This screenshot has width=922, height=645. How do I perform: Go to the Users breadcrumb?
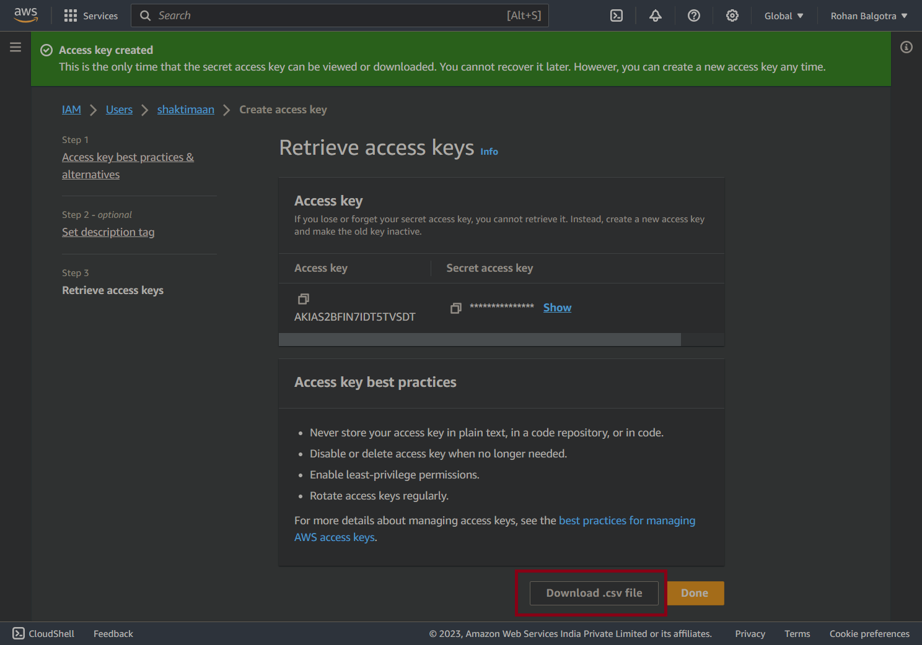(119, 110)
